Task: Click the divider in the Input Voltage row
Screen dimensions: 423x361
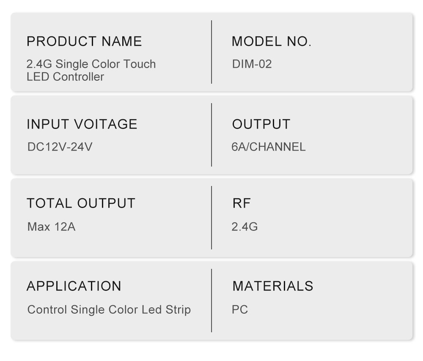Action: [211, 135]
